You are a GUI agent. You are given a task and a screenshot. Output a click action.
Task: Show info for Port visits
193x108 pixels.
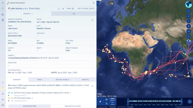(70, 93)
